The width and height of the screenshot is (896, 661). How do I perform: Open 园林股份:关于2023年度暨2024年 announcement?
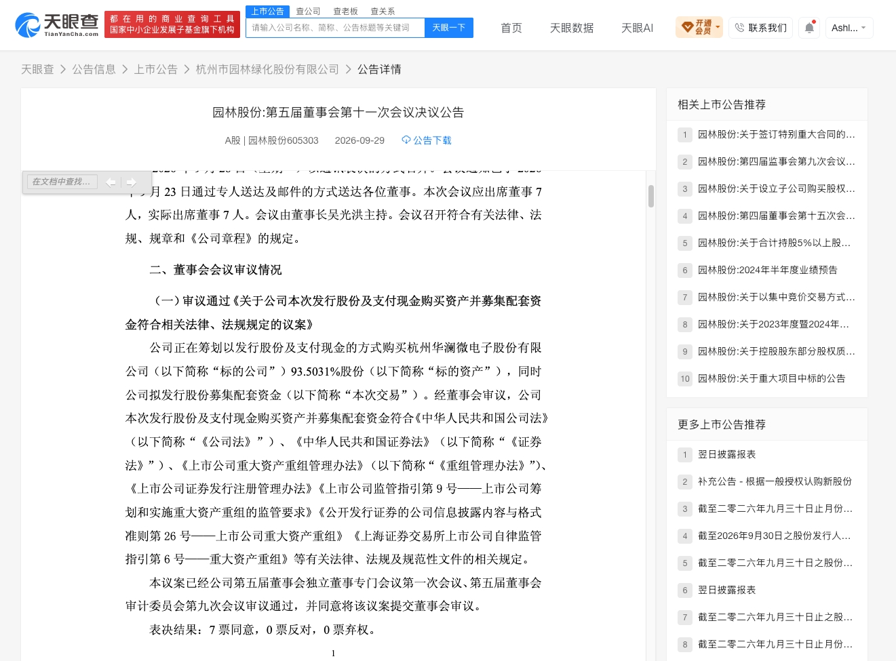773,324
